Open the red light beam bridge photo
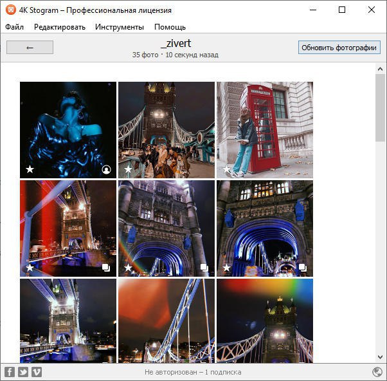The height and width of the screenshot is (381, 387). point(68,228)
